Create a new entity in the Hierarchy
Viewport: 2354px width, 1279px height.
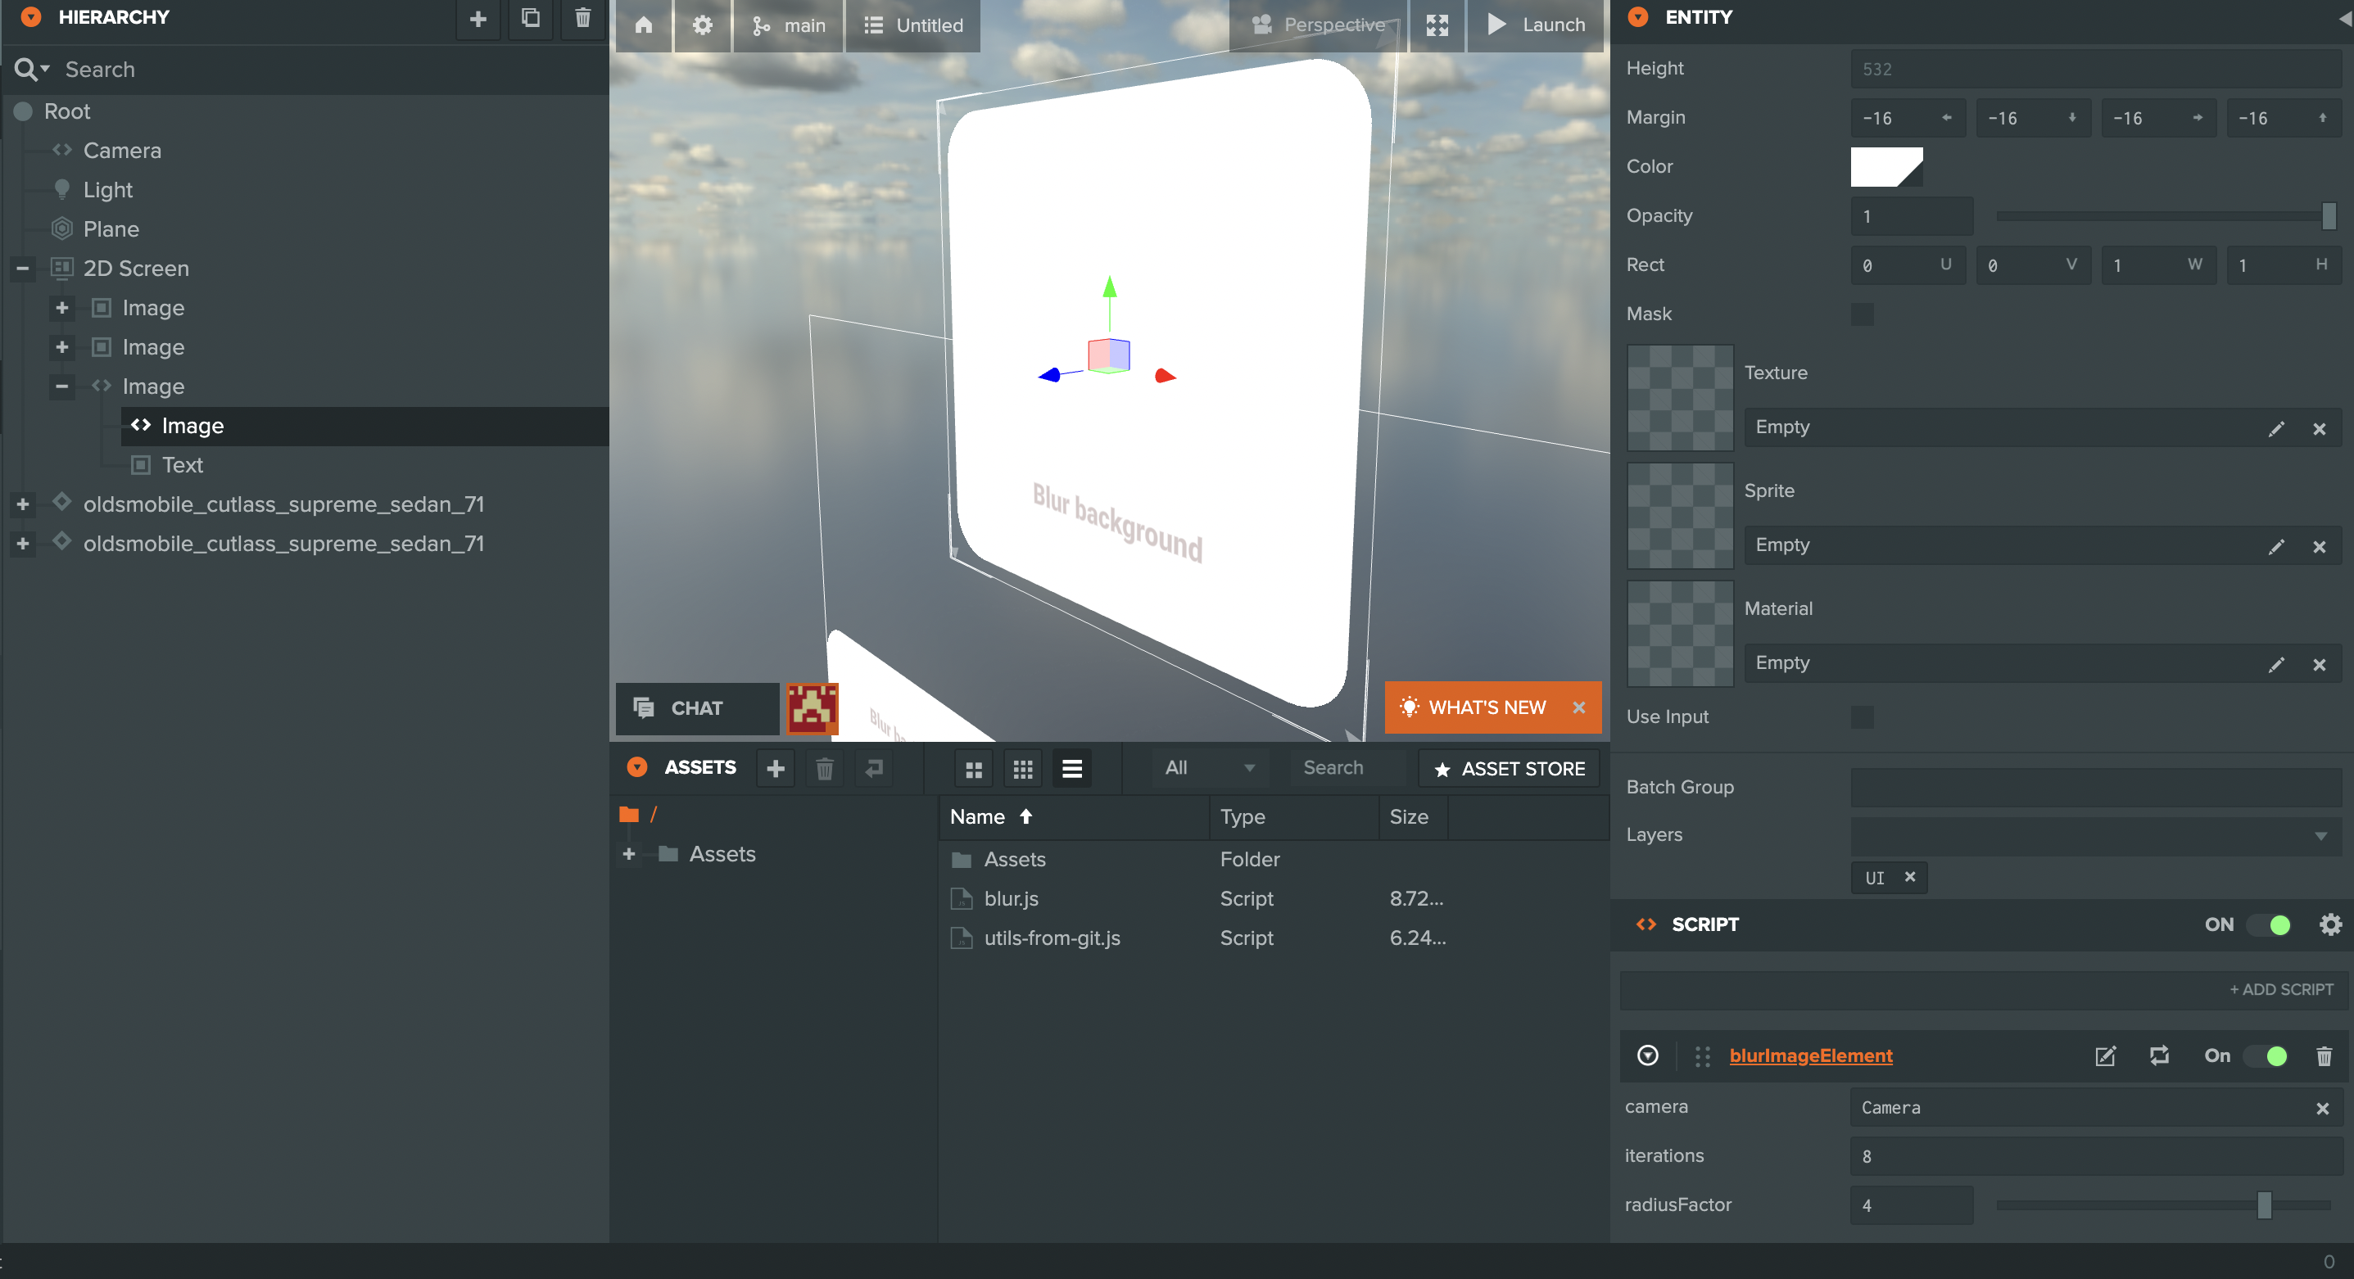[478, 18]
